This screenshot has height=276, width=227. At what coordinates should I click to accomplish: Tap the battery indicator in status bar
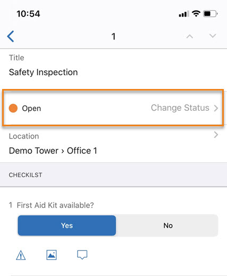click(211, 14)
